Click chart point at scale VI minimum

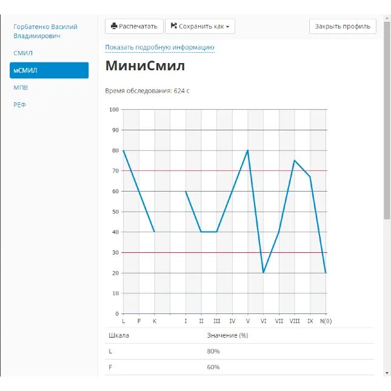[x=263, y=273]
